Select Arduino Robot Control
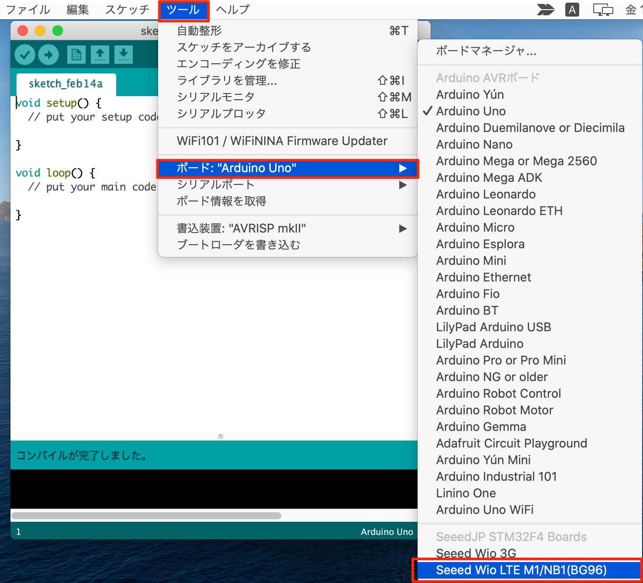 pos(529,393)
